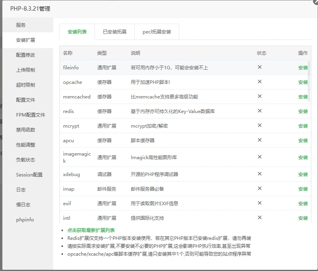The height and width of the screenshot is (271, 318).
Task: Click the memcached name cell
Action: tap(77, 97)
